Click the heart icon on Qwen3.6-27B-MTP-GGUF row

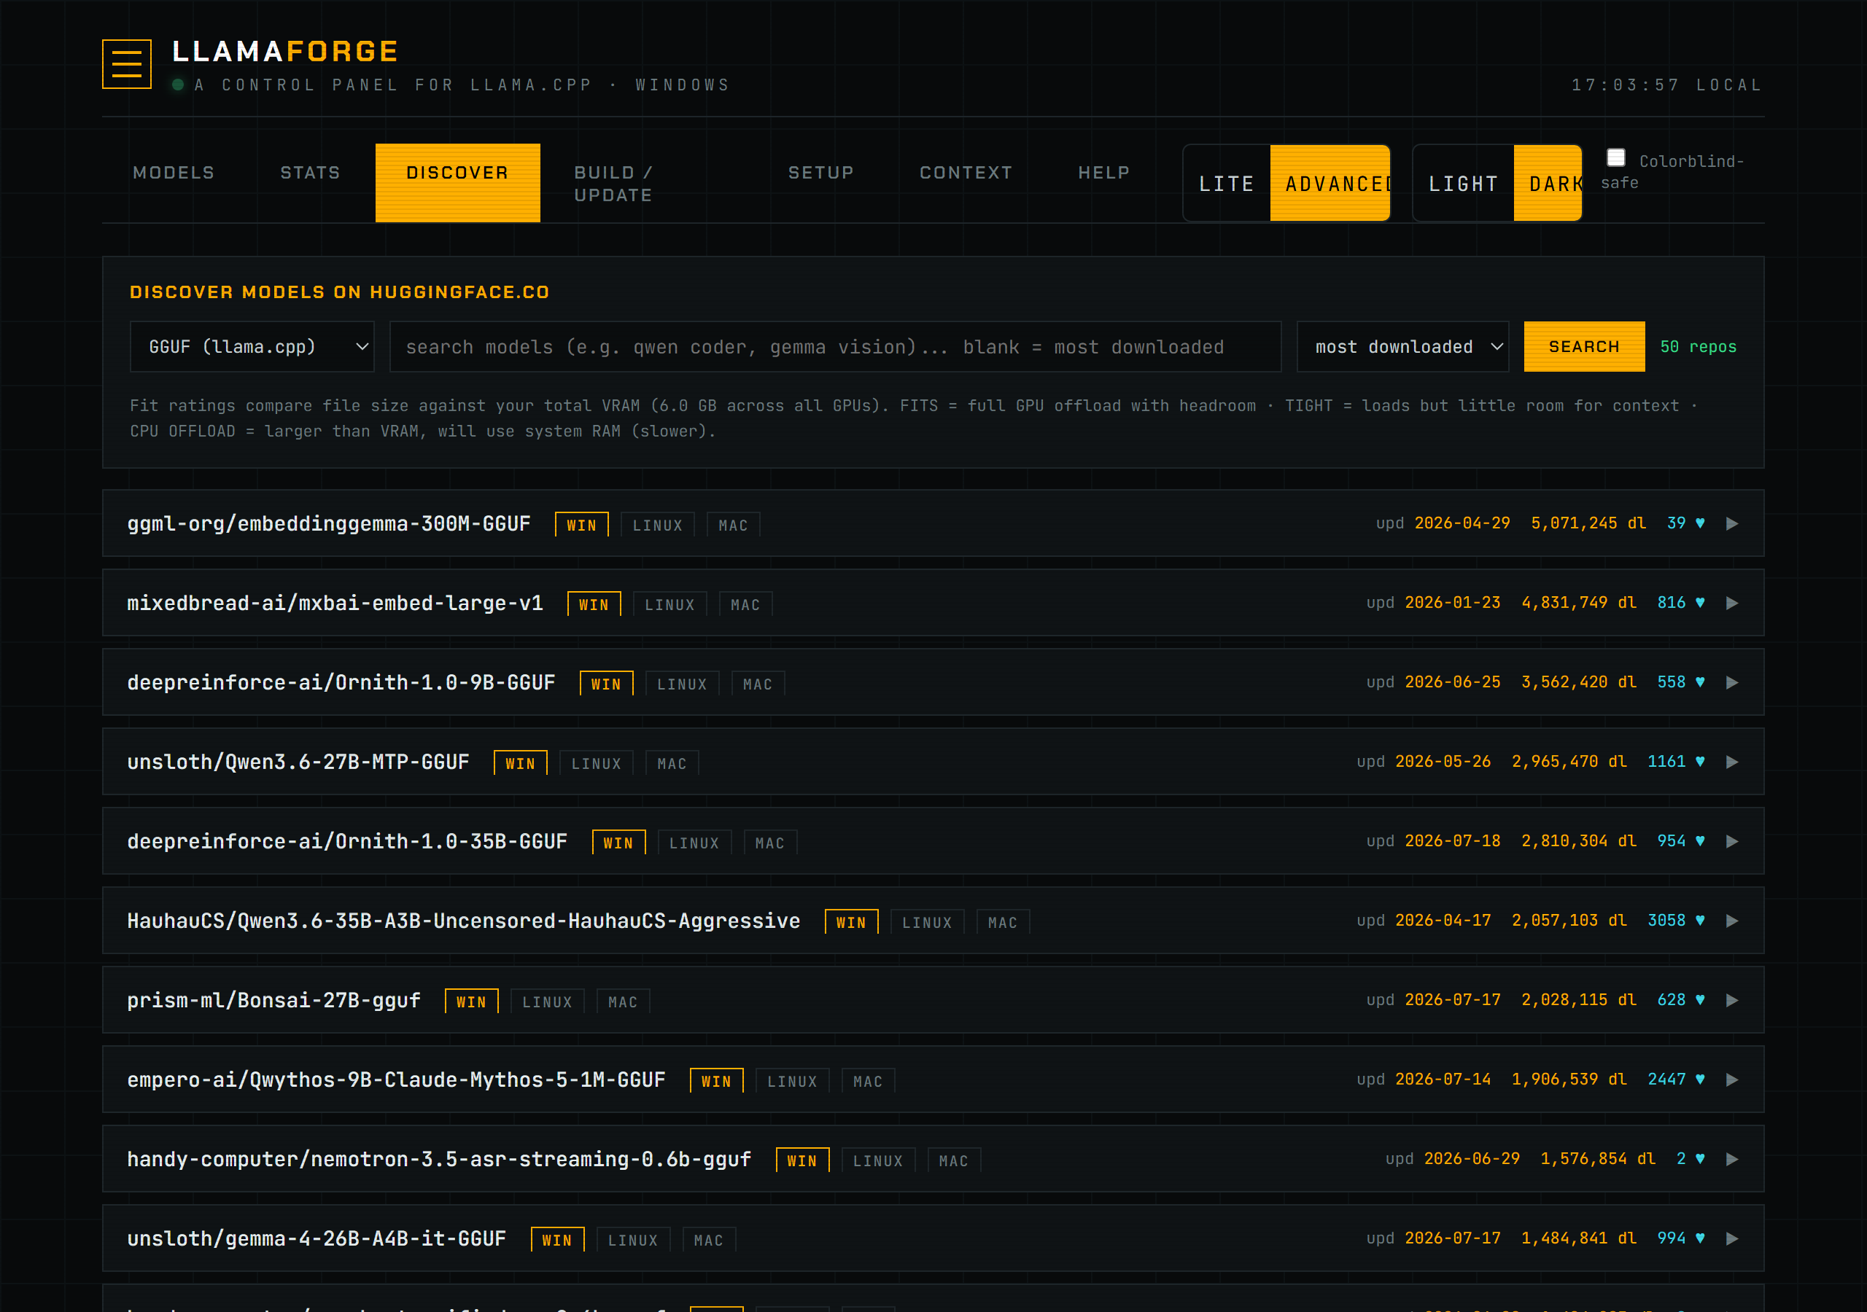(1699, 762)
